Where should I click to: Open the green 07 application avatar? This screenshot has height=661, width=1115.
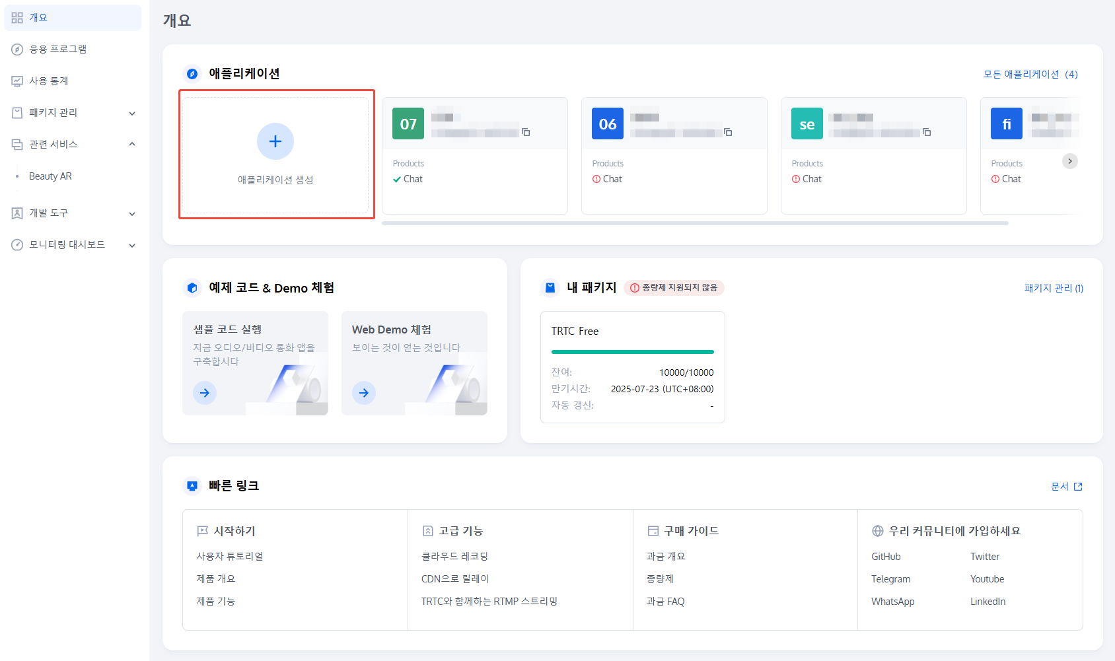click(408, 123)
